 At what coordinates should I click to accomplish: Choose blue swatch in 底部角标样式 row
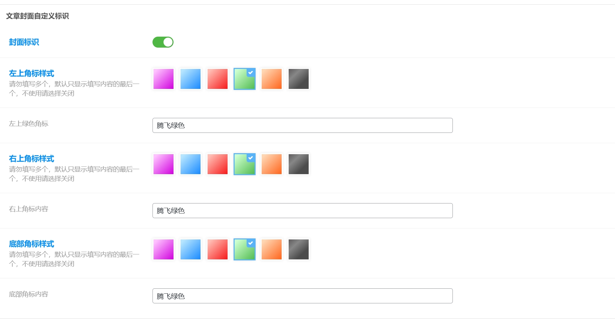[191, 249]
